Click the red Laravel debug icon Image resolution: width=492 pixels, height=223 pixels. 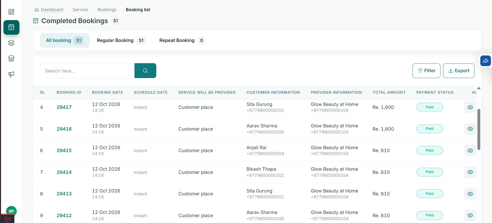7,219
